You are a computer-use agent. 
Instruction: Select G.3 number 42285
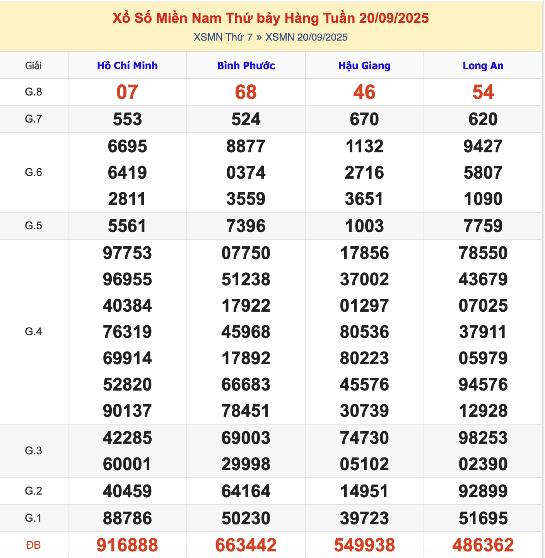coord(127,438)
